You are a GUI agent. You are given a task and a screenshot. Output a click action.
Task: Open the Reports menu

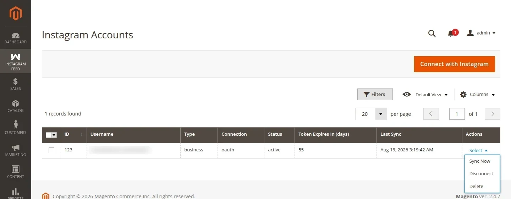point(16,192)
